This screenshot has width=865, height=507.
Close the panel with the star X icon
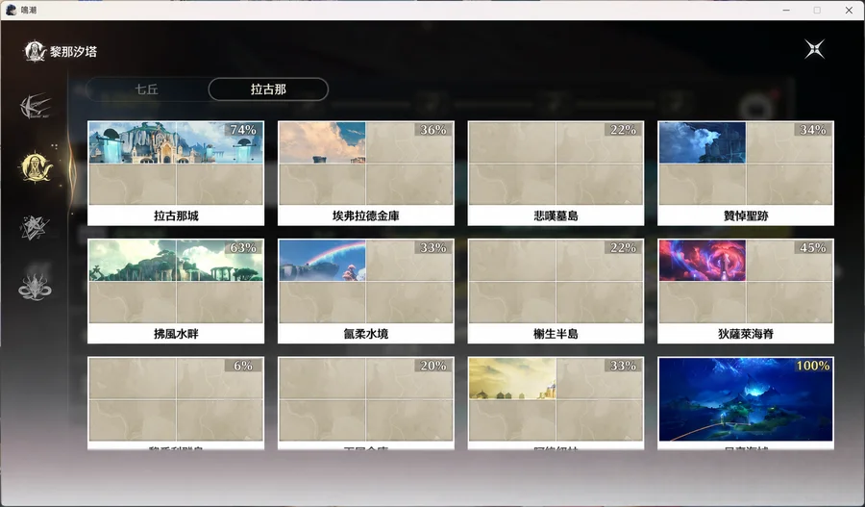coord(814,49)
